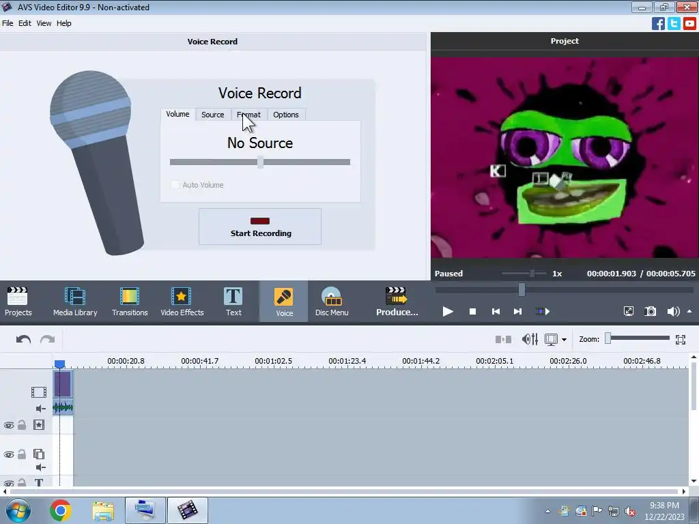The image size is (699, 524).
Task: Open AVS Facebook page
Action: coord(658,23)
